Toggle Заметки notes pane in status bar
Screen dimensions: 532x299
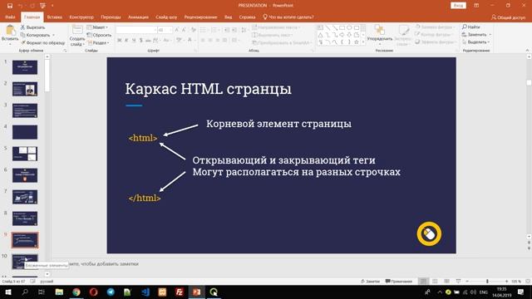coord(370,282)
